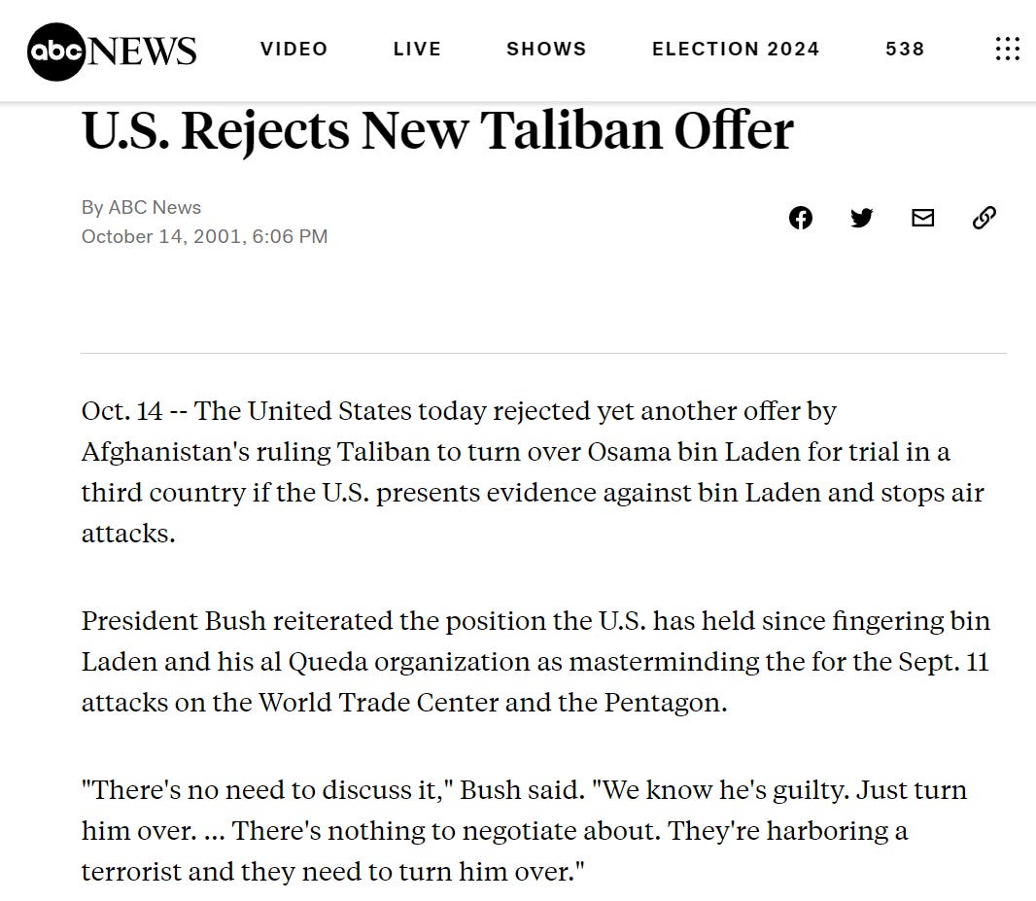Click the paragraph starting 'President Bush reiterated'
This screenshot has height=901, width=1036.
click(535, 662)
